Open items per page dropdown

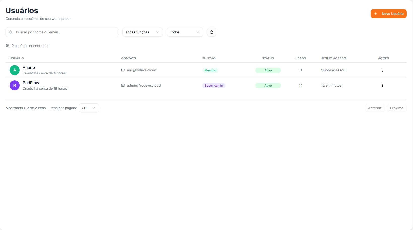click(89, 108)
